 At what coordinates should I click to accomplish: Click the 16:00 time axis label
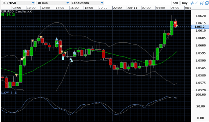click(x=74, y=8)
